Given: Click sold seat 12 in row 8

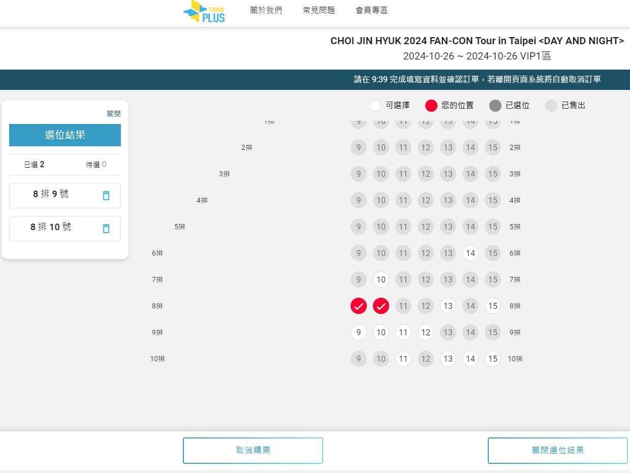Looking at the screenshot, I should click(x=426, y=306).
